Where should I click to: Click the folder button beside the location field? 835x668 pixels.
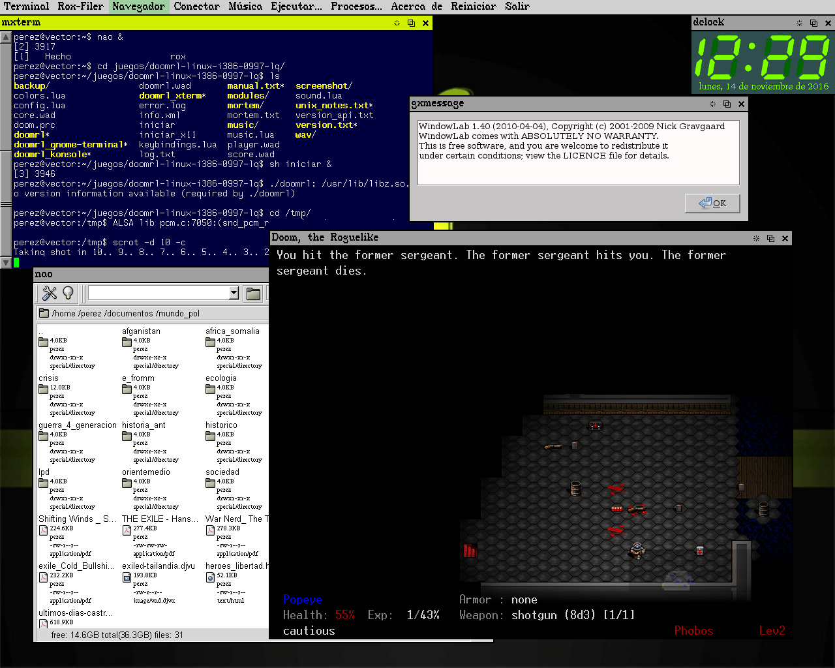[x=253, y=294]
